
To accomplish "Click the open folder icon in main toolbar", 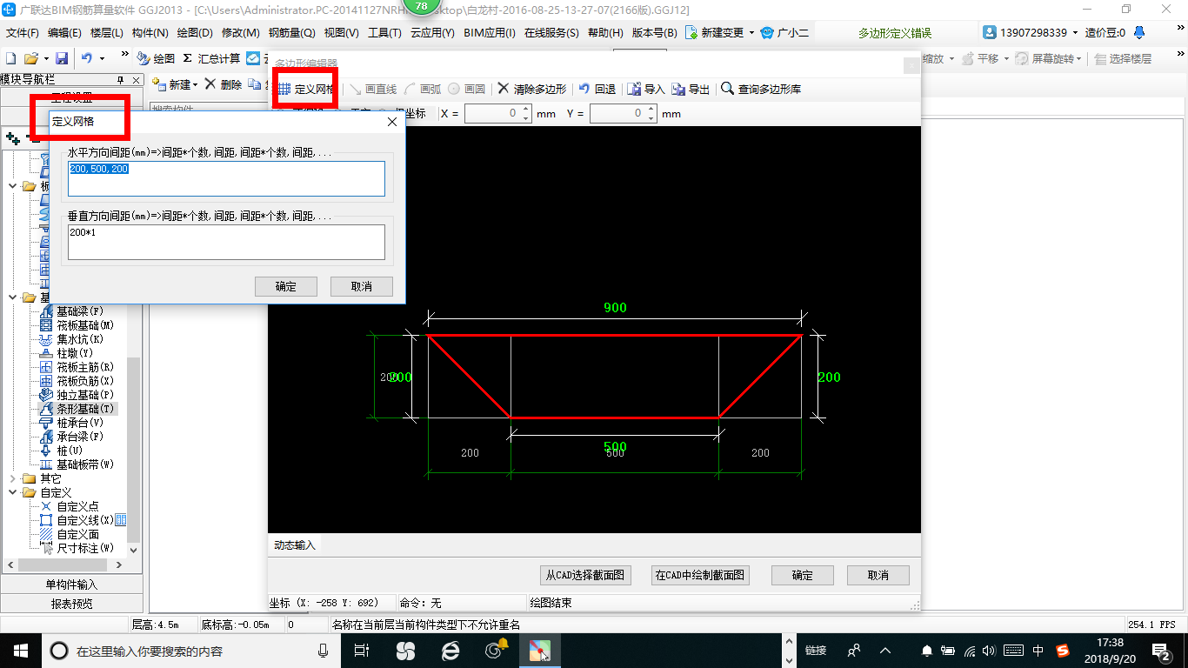I will (30, 58).
